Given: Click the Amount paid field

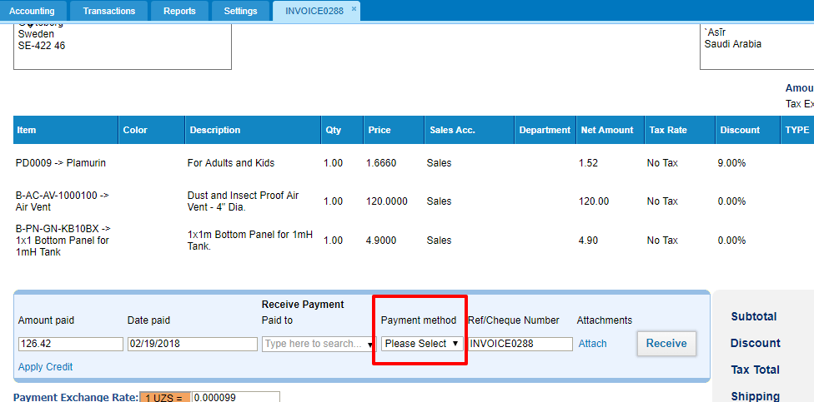Looking at the screenshot, I should coord(70,344).
